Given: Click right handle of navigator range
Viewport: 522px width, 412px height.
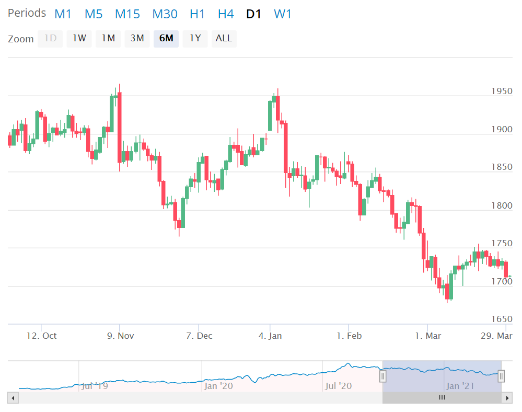Looking at the screenshot, I should click(501, 376).
